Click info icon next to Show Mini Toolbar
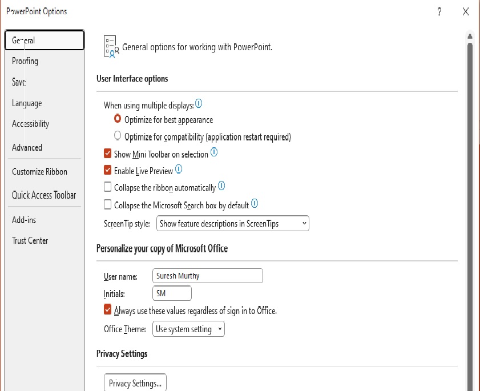 coord(214,152)
